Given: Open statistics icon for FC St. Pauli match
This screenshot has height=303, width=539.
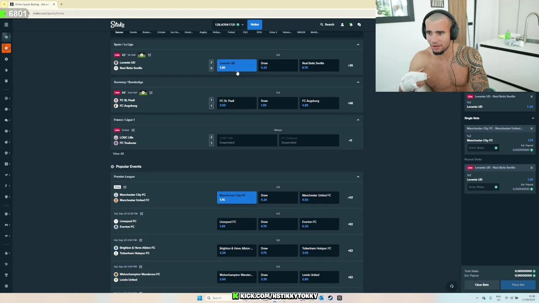Looking at the screenshot, I should pyautogui.click(x=151, y=93).
